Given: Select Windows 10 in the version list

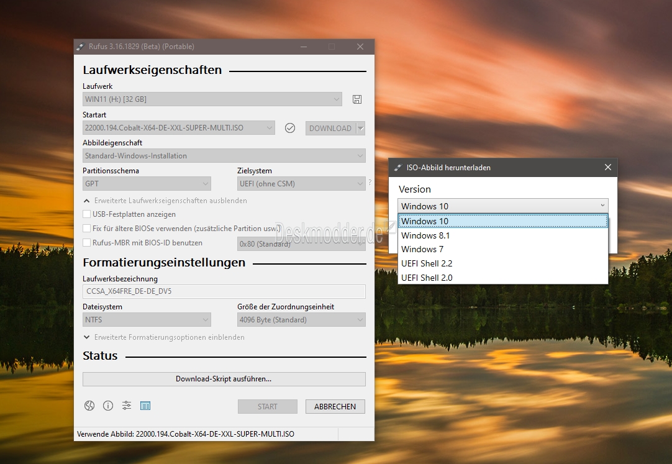Looking at the screenshot, I should pos(502,221).
